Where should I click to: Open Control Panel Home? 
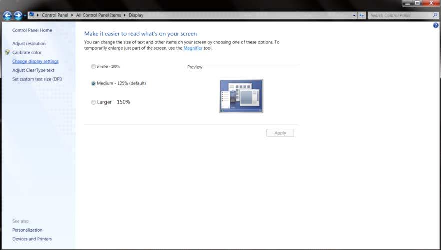(x=32, y=30)
